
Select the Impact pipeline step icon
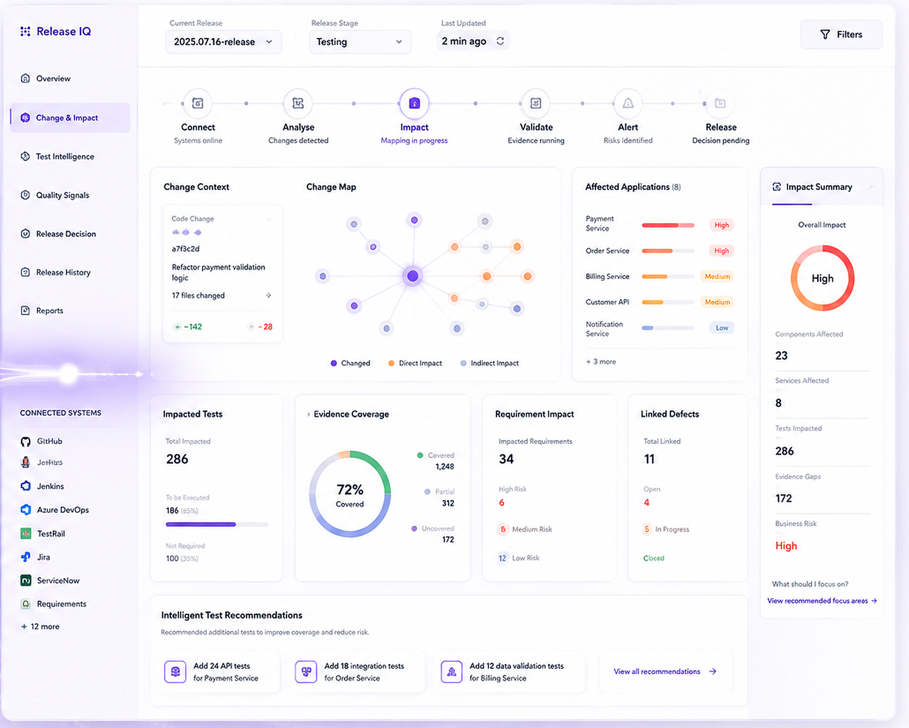tap(414, 103)
